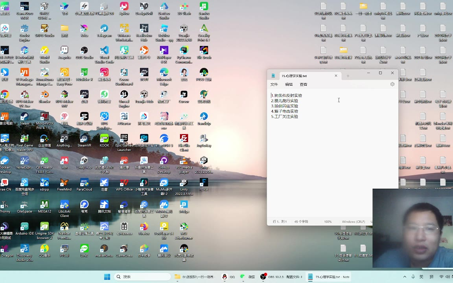Viewport: 453px width, 283px height.
Task: Open the Unreal Engine shortcut
Action: click(124, 99)
